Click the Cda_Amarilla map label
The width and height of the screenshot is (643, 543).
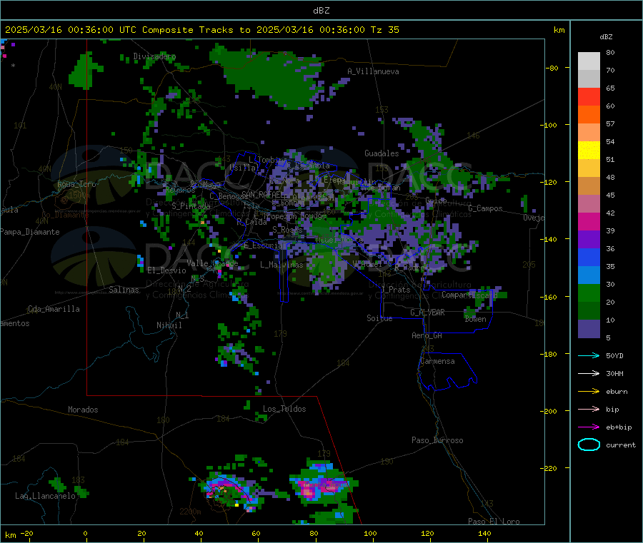pos(54,309)
